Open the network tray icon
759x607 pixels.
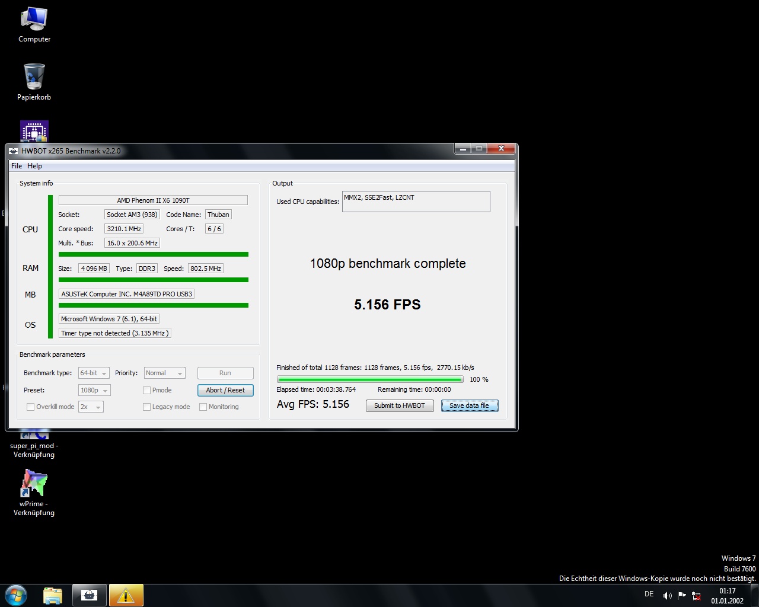[696, 596]
